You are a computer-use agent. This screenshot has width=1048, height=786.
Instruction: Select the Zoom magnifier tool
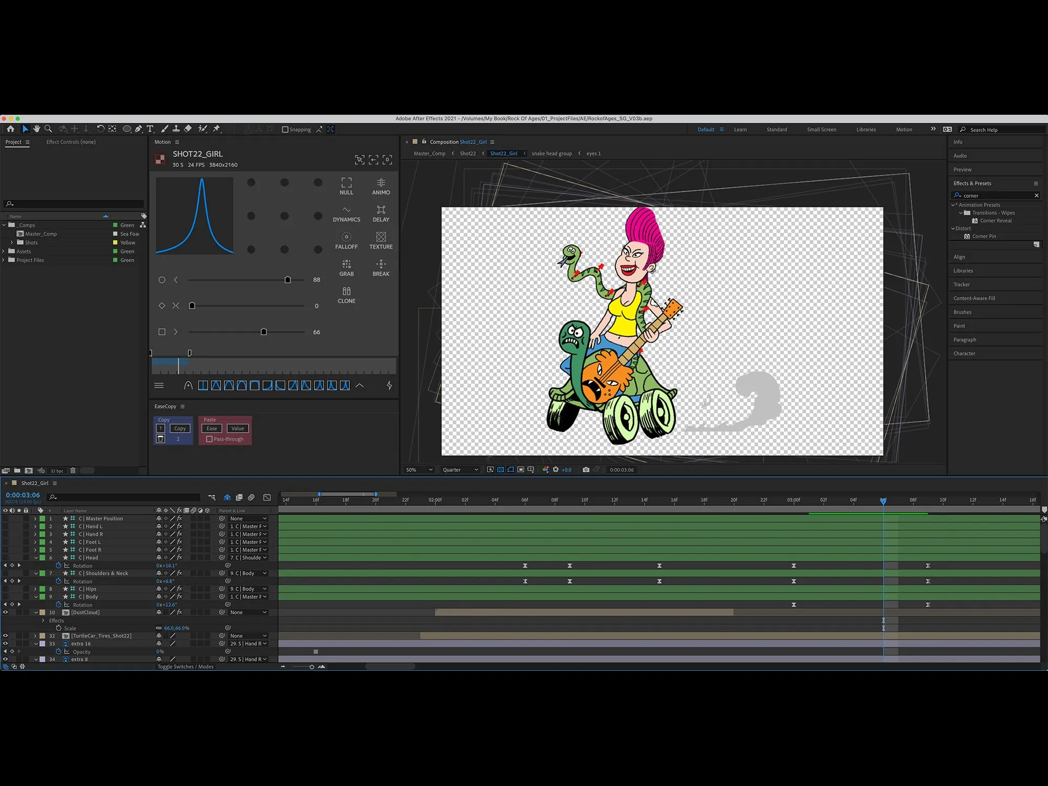click(48, 129)
